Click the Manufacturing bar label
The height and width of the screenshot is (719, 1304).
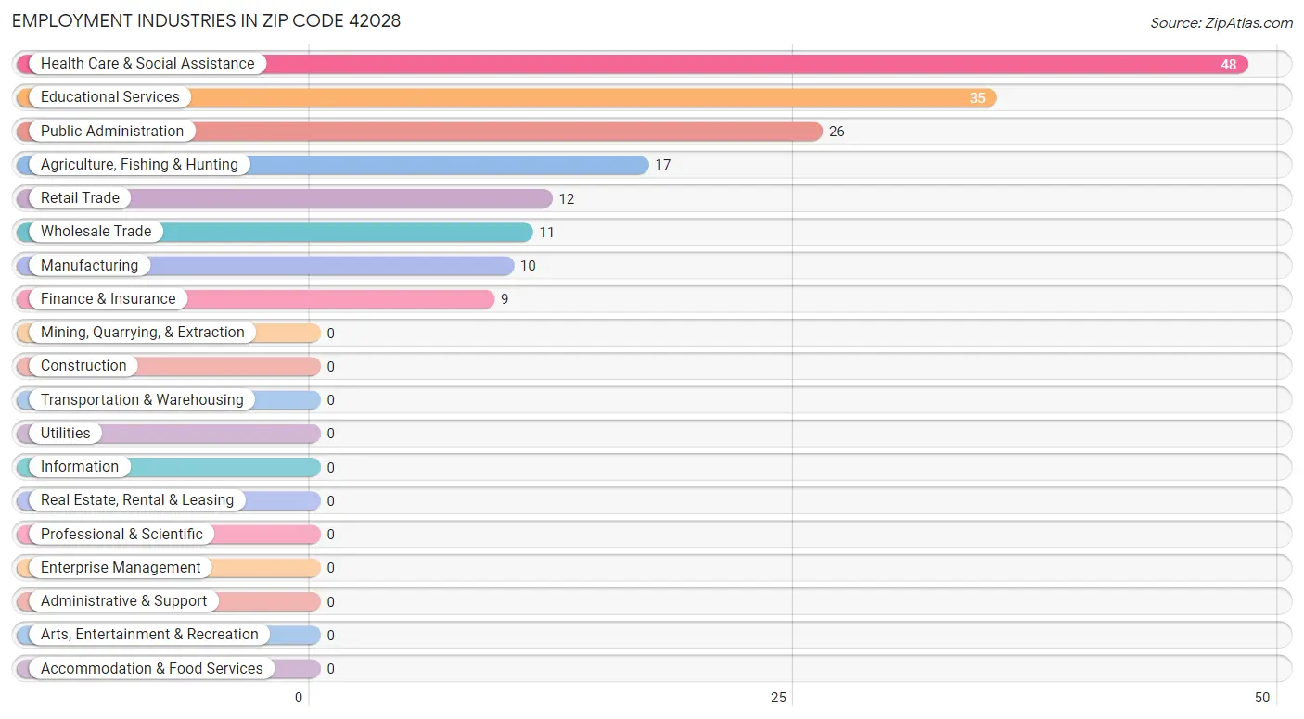(x=89, y=266)
